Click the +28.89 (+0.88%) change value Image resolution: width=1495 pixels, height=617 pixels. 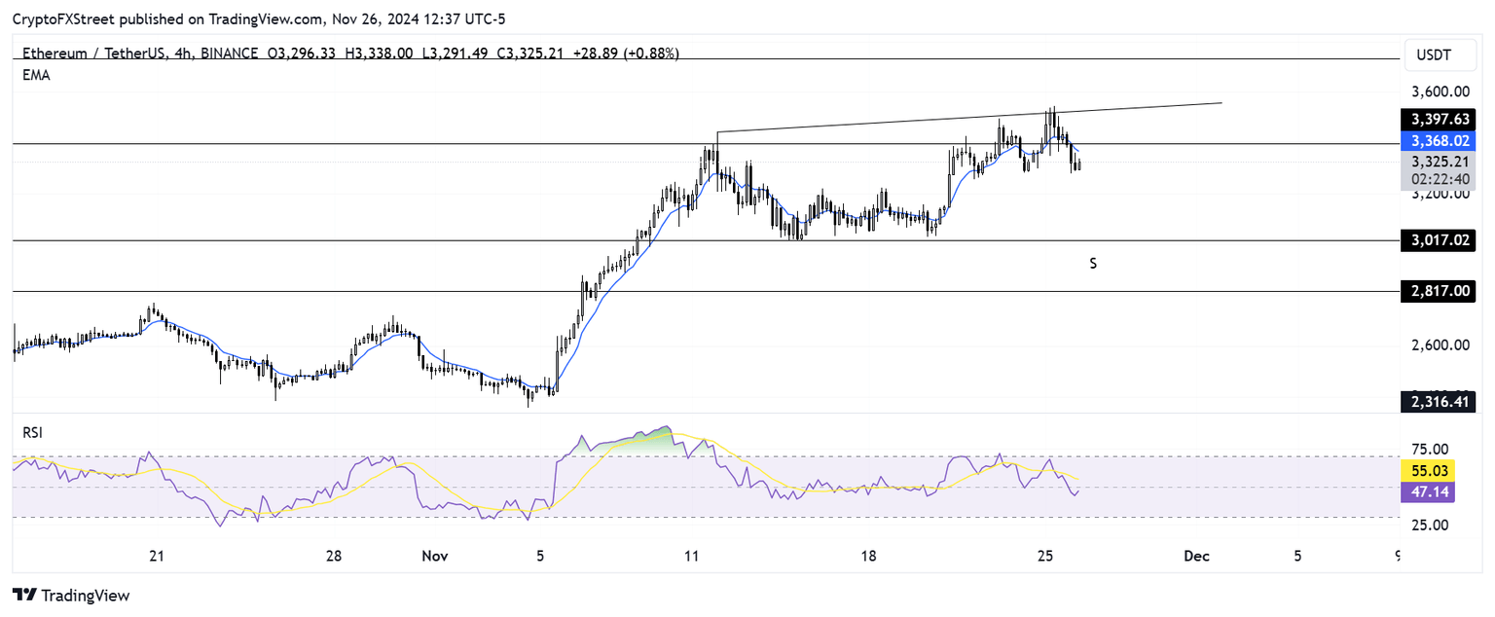(628, 54)
